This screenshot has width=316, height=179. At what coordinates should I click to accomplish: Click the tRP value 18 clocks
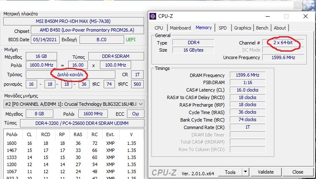pos(247,104)
